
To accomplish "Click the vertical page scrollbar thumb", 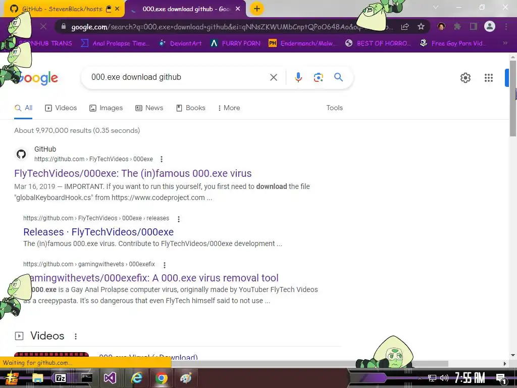I will (x=513, y=99).
